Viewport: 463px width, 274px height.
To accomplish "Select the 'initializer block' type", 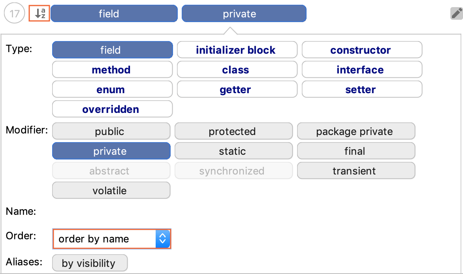I will tap(237, 50).
